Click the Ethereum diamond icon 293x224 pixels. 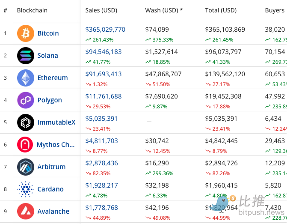click(25, 78)
